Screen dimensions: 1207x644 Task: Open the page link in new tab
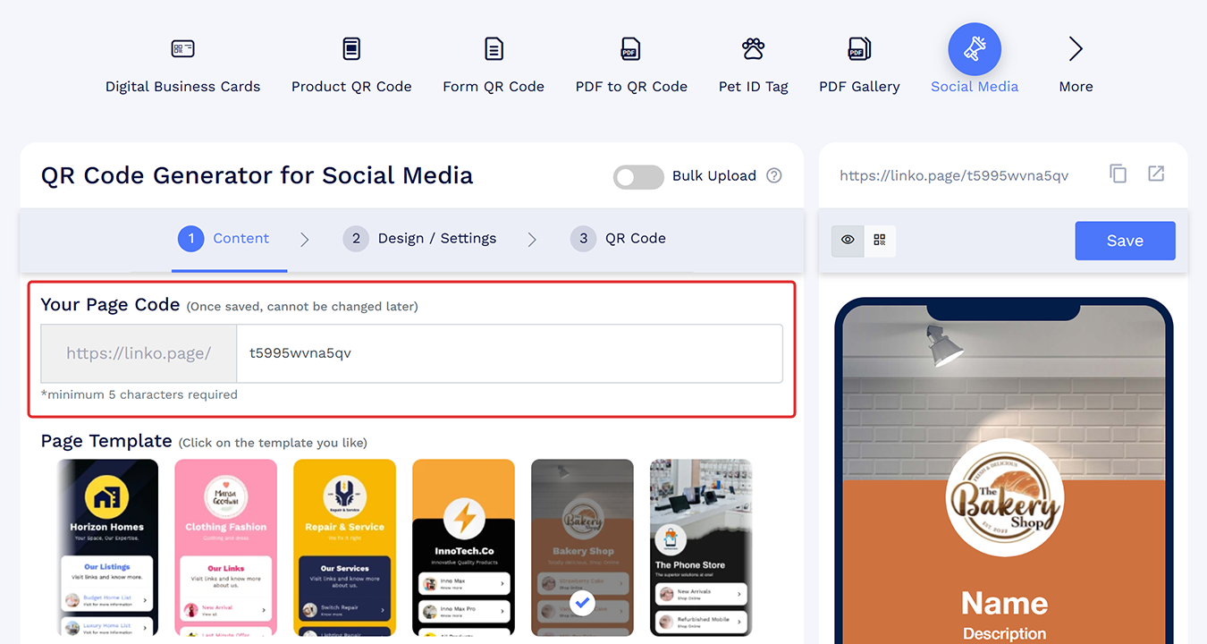pyautogui.click(x=1156, y=174)
